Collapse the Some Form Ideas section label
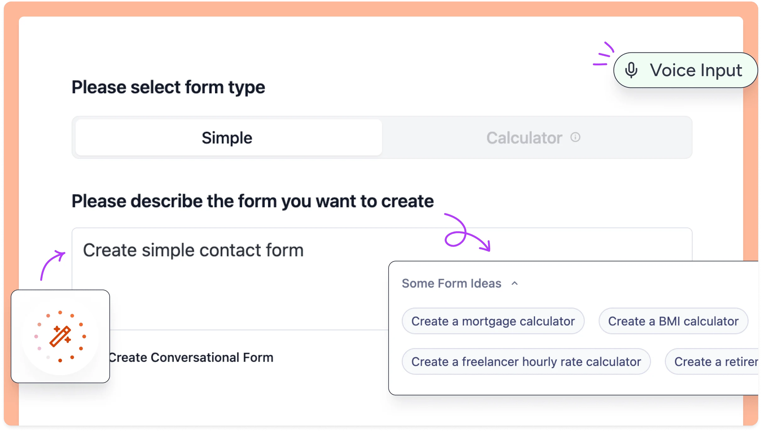Screen dimensions: 762x432 point(451,283)
